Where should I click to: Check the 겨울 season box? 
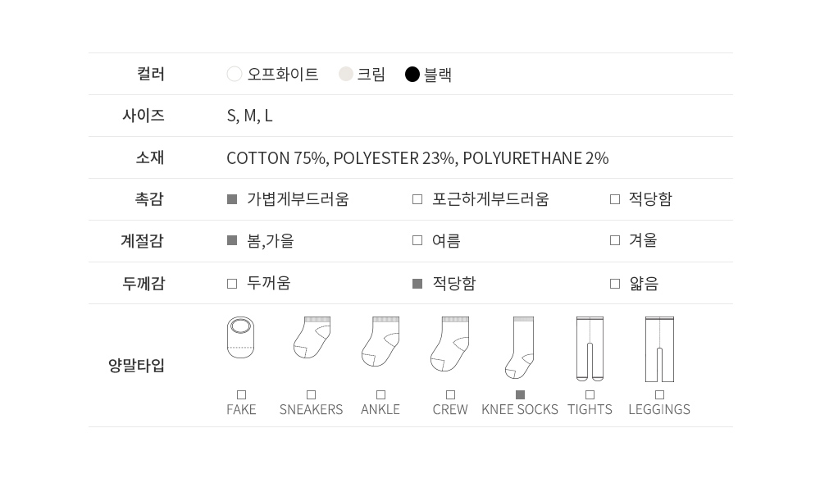[615, 240]
